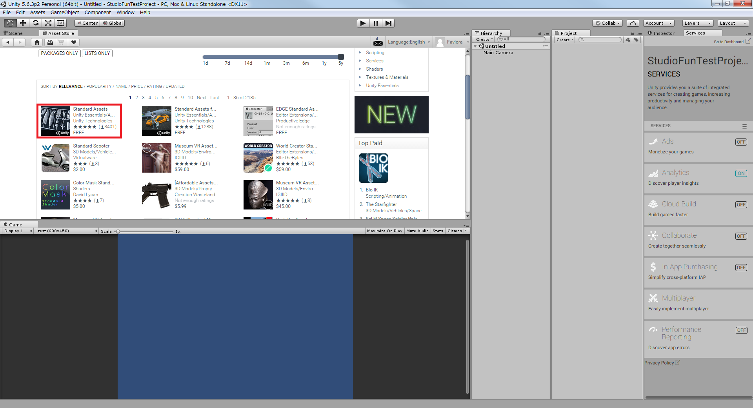Switch to the Inspector tab
The width and height of the screenshot is (753, 408).
click(x=661, y=33)
